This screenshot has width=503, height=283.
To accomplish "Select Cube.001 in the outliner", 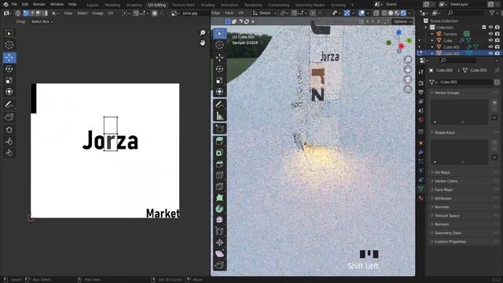I will tap(451, 47).
